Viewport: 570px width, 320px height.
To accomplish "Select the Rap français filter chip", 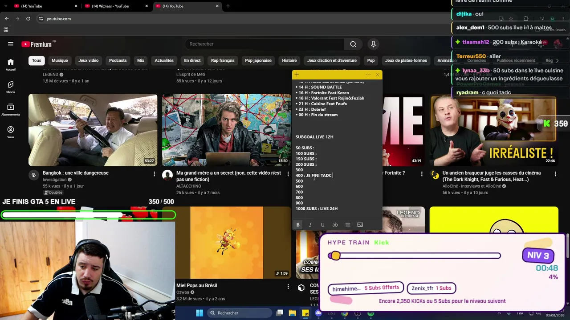I will coord(223,60).
